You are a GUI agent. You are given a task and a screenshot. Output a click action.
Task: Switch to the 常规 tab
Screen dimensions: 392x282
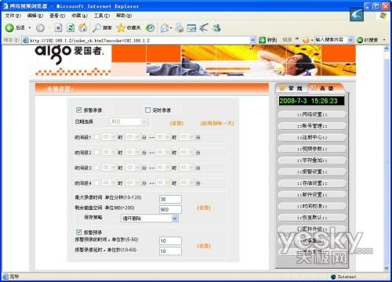[292, 89]
